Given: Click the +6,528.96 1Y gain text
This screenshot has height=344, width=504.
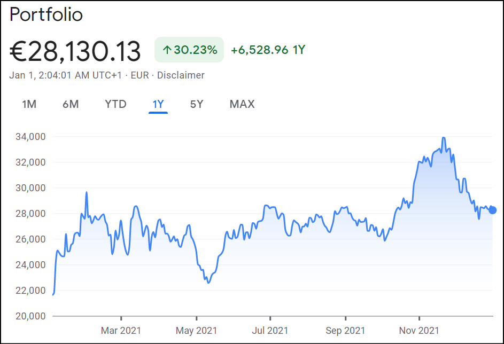Looking at the screenshot, I should pyautogui.click(x=268, y=50).
